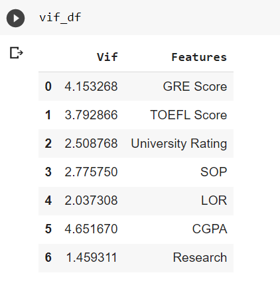Click the SOP feature cell
The image size is (280, 283).
pos(214,172)
